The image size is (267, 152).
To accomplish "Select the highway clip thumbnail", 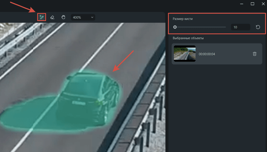I will click(x=184, y=54).
